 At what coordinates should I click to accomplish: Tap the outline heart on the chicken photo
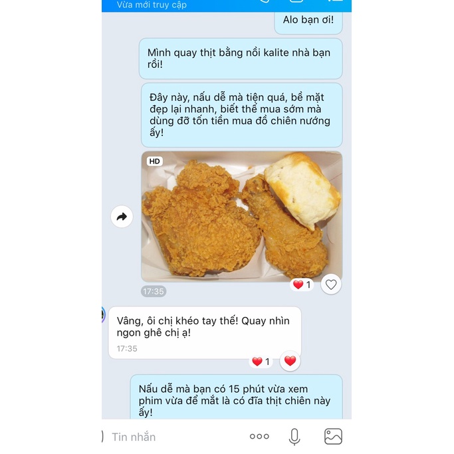click(x=331, y=284)
